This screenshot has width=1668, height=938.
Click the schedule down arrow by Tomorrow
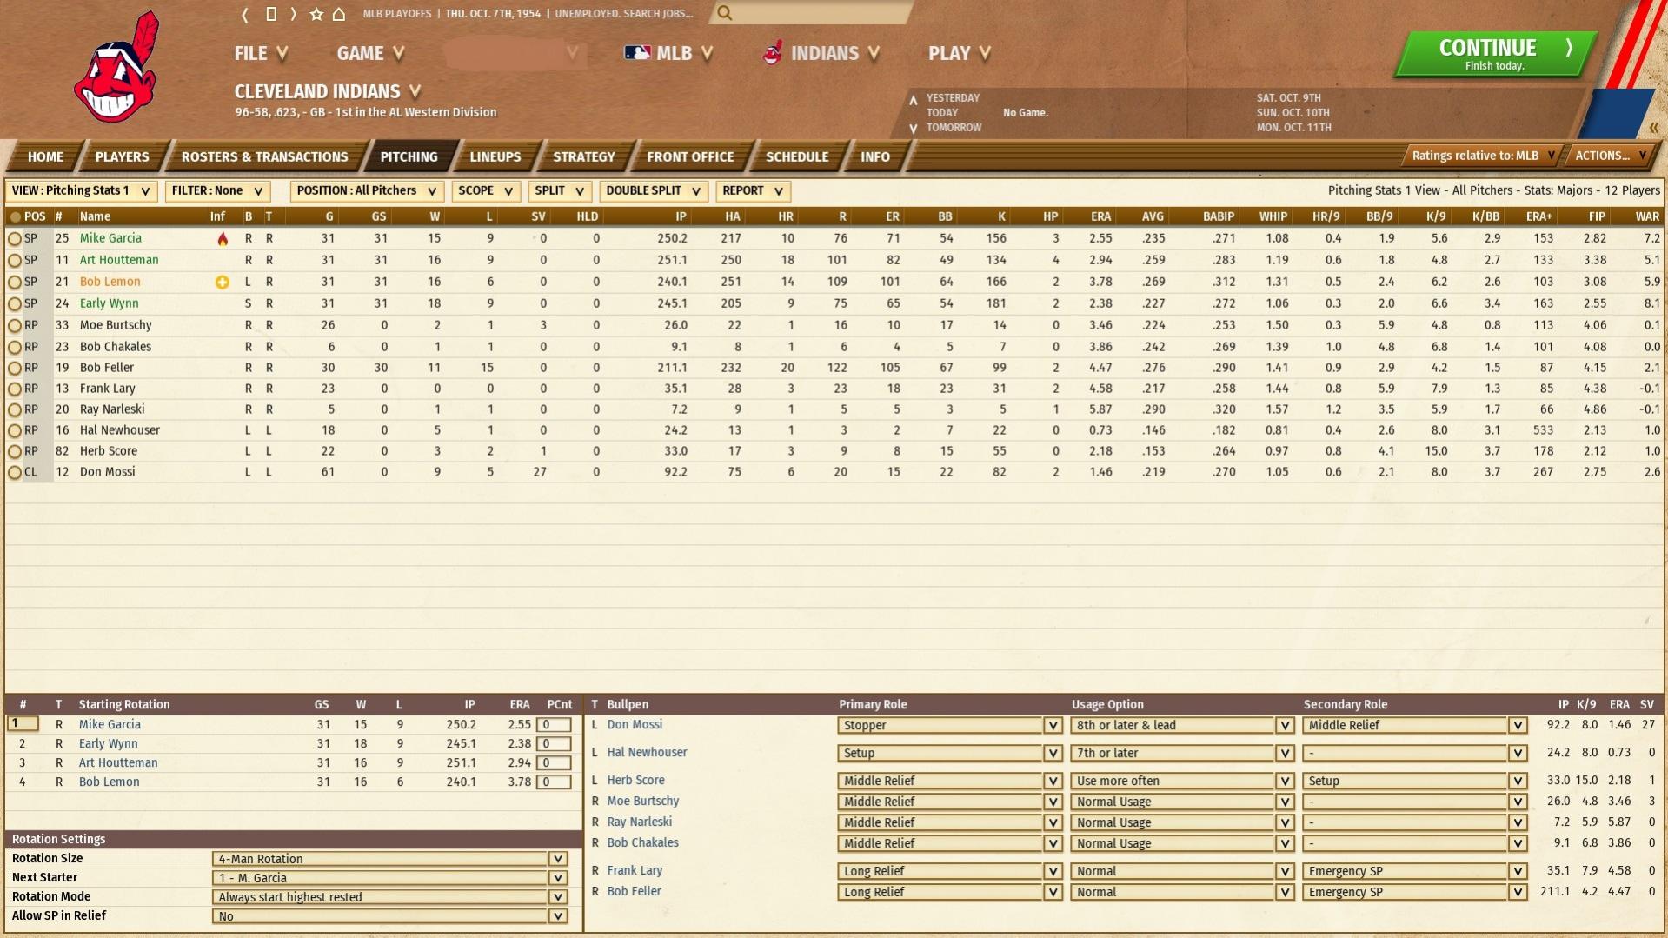[x=913, y=128]
